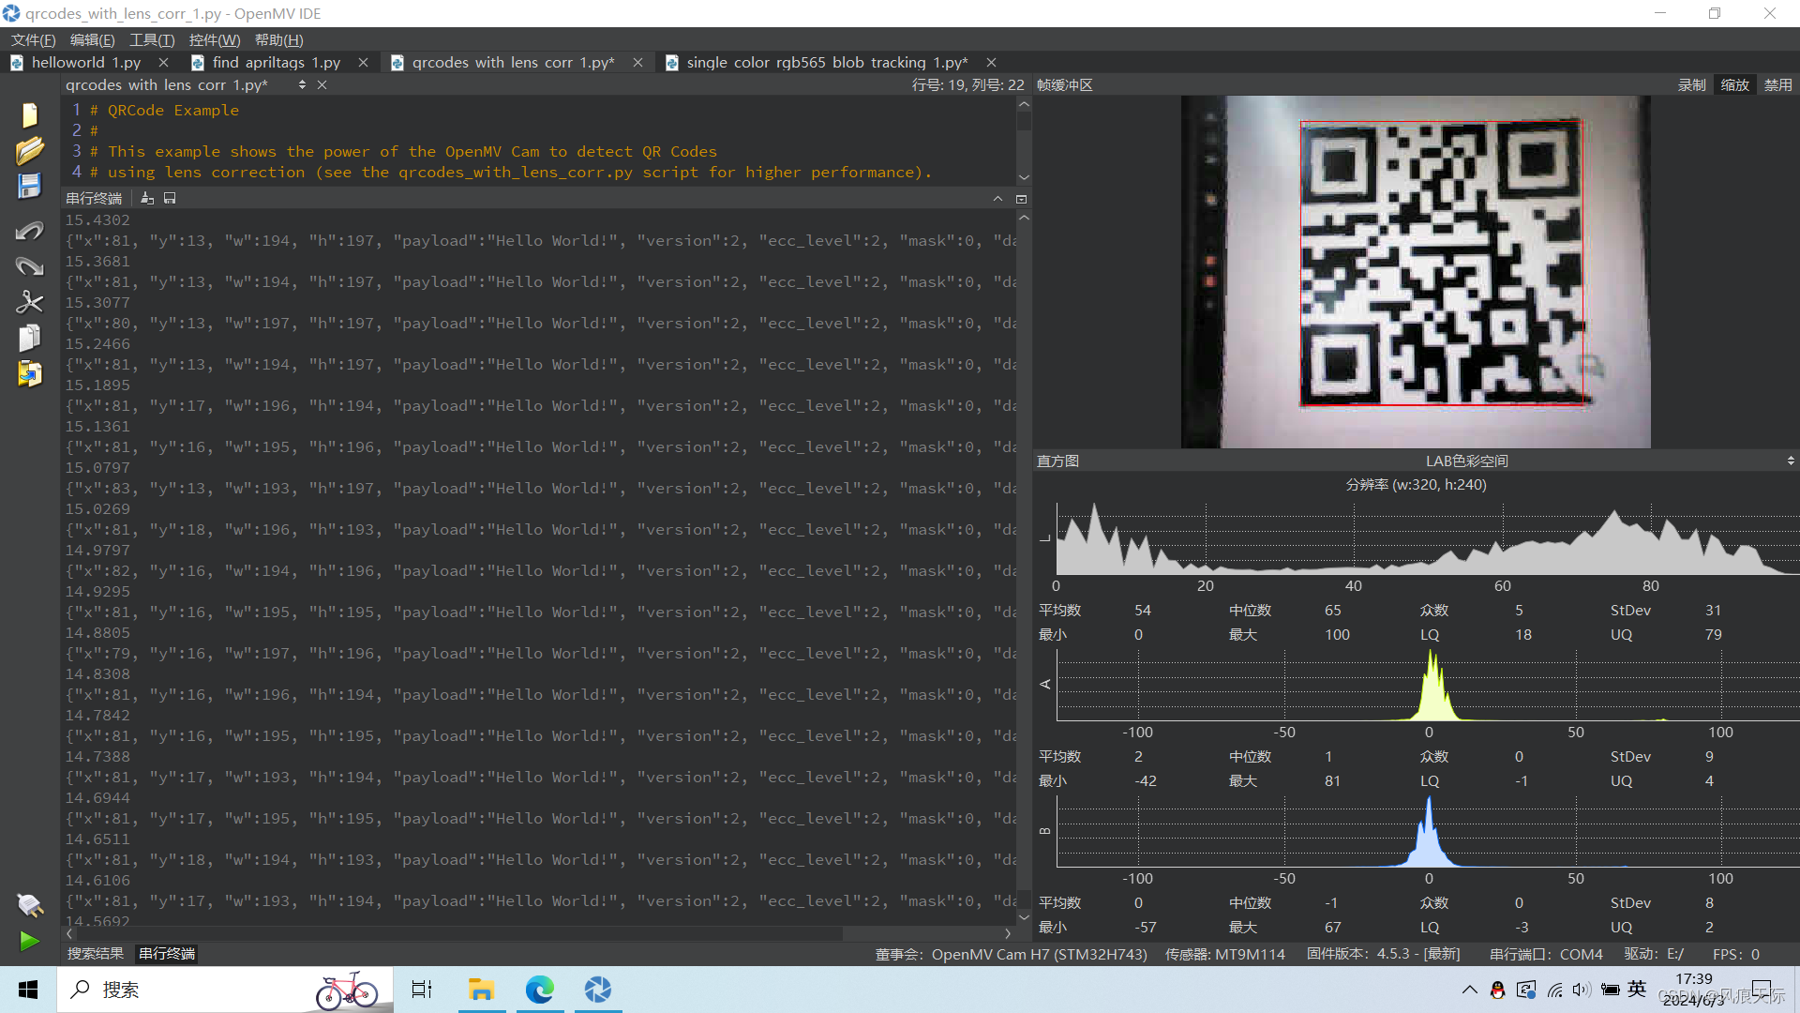This screenshot has width=1800, height=1013.
Task: Open the 文件(F) menu
Action: coord(34,39)
